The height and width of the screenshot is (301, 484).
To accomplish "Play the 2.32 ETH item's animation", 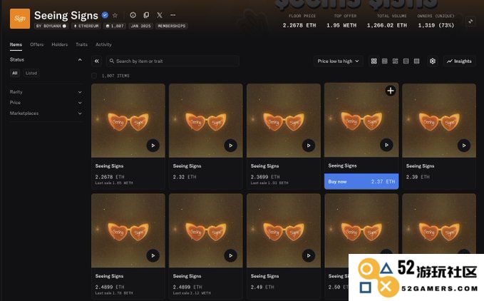I will click(x=230, y=146).
